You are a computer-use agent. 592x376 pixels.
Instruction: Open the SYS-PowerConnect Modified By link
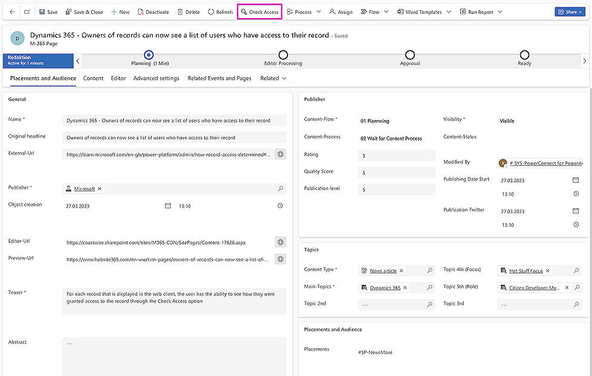click(x=546, y=164)
